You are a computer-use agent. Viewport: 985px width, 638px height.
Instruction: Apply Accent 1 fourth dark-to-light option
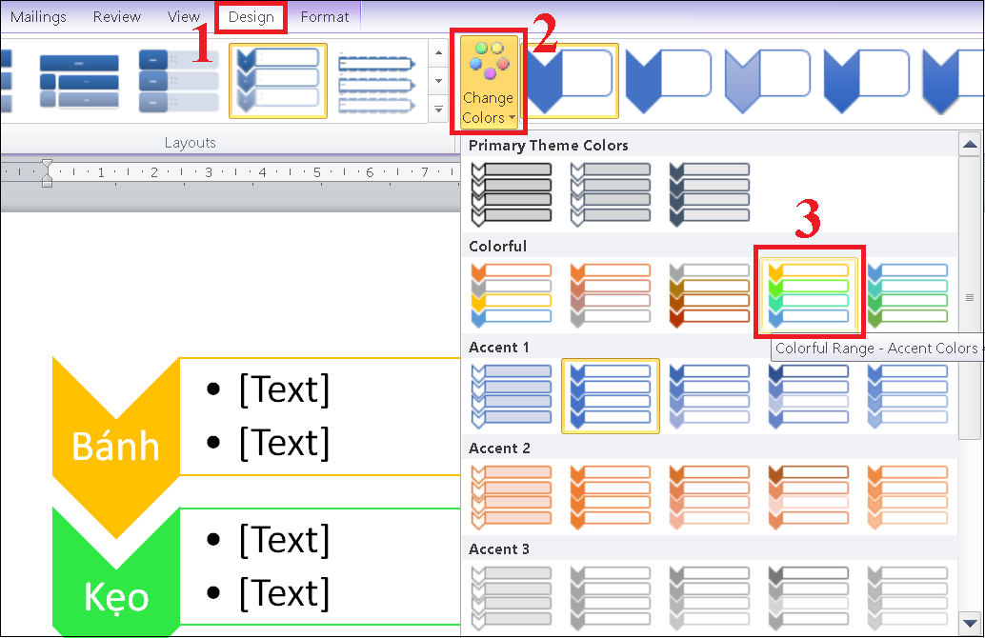pyautogui.click(x=809, y=396)
